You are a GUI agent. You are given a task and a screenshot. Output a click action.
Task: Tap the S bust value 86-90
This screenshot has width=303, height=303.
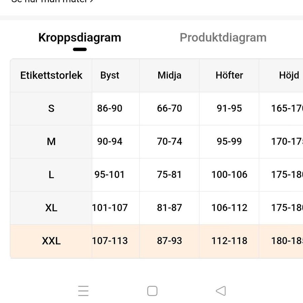(x=110, y=108)
